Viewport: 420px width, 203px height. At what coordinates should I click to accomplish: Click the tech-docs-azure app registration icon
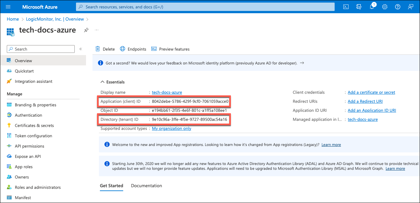click(11, 32)
